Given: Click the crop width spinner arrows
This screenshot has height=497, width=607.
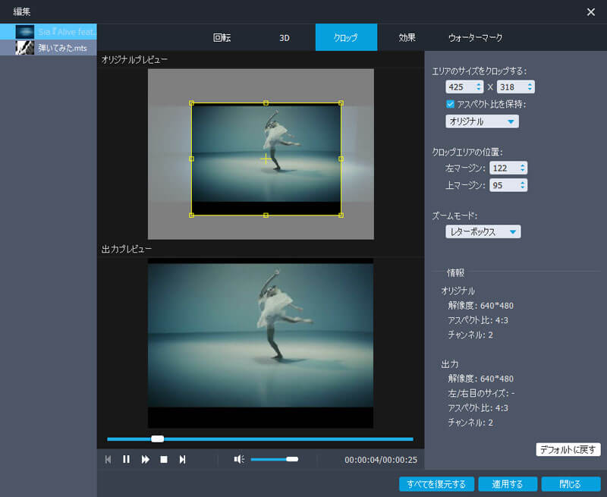Looking at the screenshot, I should 478,87.
